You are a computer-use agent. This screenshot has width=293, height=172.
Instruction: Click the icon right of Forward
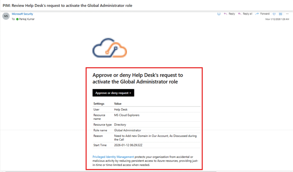click(274, 14)
